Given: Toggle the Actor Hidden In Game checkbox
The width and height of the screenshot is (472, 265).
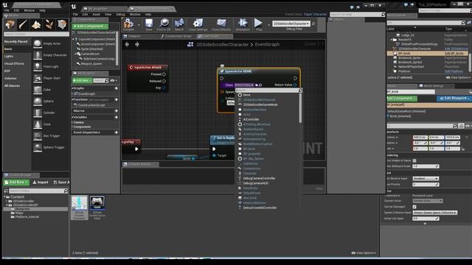Looking at the screenshot, I should click(x=414, y=160).
